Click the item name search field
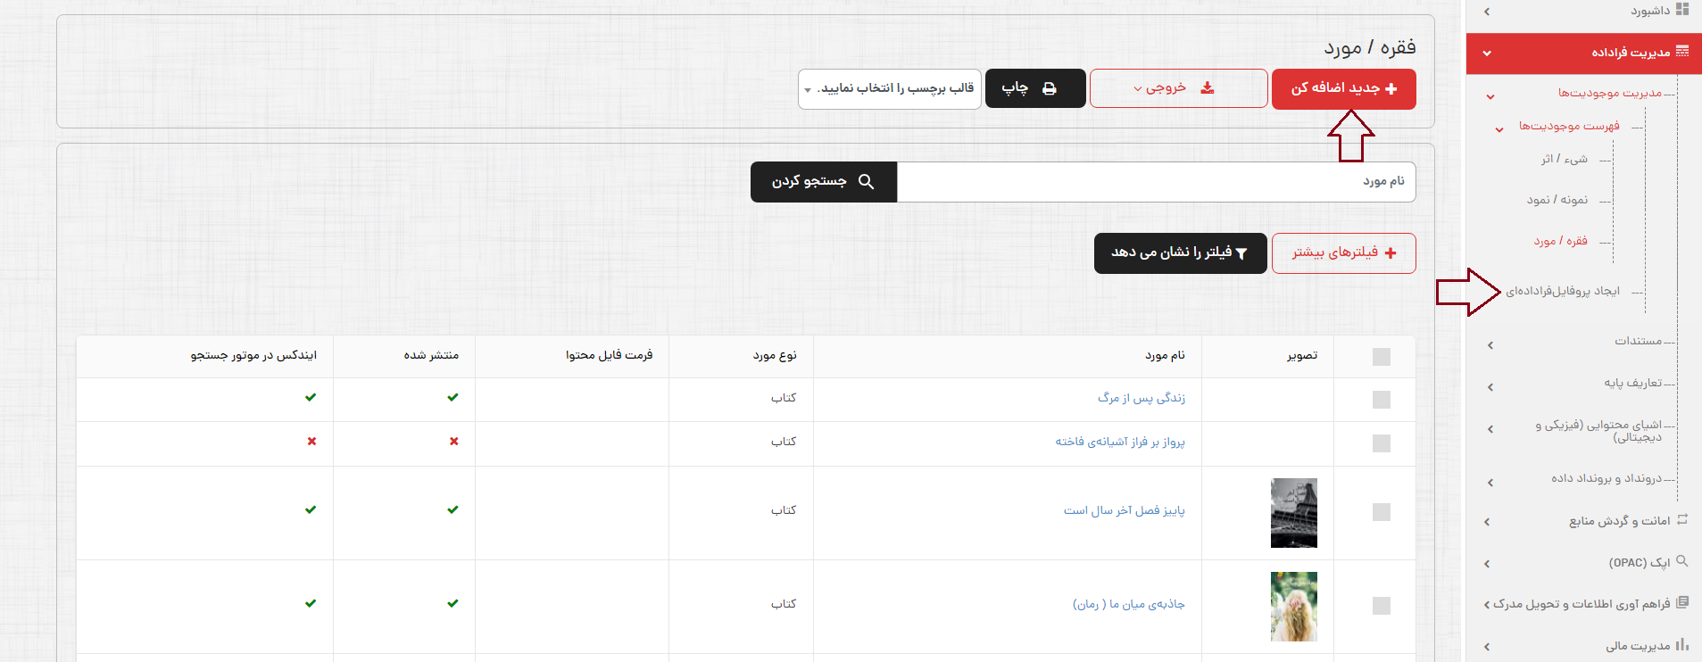The width and height of the screenshot is (1702, 662). click(1156, 182)
